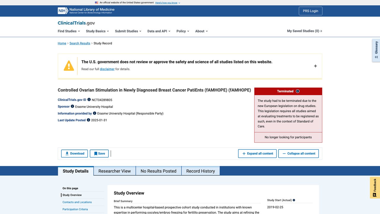
Task: Return to Search Results breadcrumb
Action: point(80,43)
